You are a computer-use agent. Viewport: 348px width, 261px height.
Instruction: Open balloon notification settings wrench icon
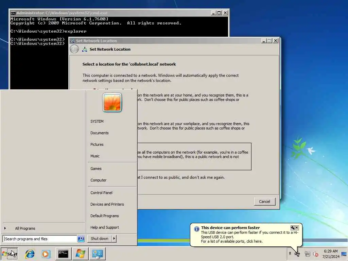pyautogui.click(x=293, y=228)
